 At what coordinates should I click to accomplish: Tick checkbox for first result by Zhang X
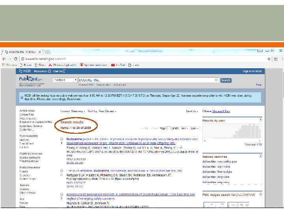click(x=62, y=139)
